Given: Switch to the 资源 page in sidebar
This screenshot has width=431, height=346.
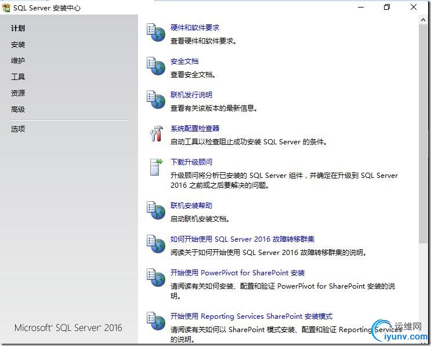Looking at the screenshot, I should pyautogui.click(x=18, y=93).
